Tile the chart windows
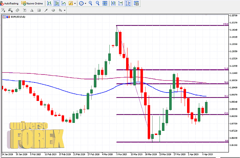 104,3
